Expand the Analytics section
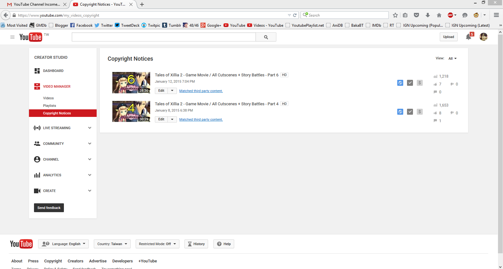 pos(90,175)
